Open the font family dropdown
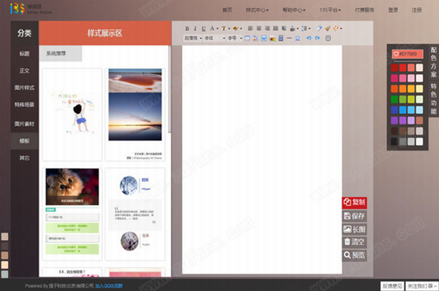The height and width of the screenshot is (291, 439). (215, 38)
